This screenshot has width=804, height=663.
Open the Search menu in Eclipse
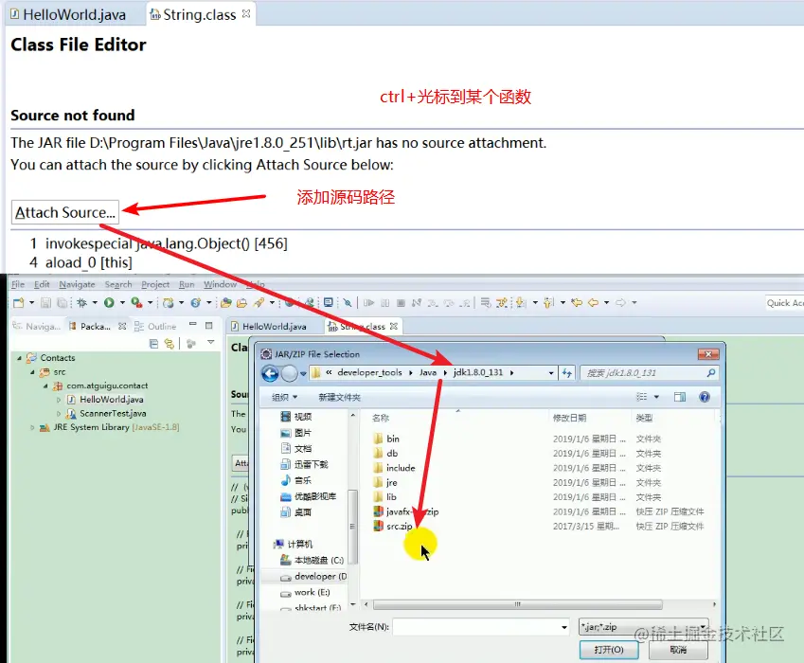pos(118,284)
